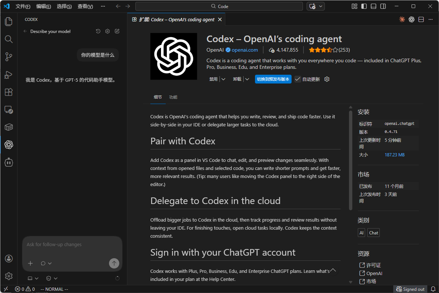
Task: Toggle the bottom panel visibility
Action: point(374,6)
